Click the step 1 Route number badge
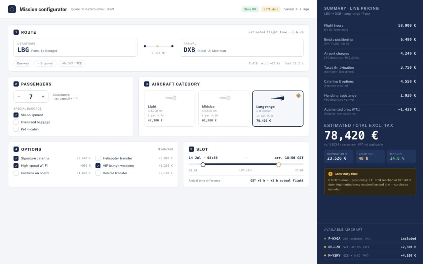This screenshot has height=264, width=423. click(16, 32)
